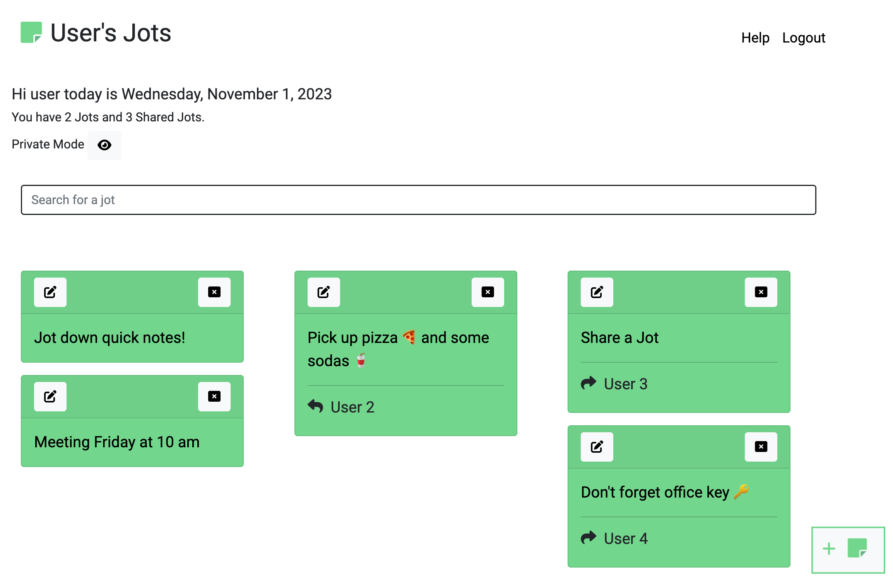The image size is (893, 583).
Task: Toggle Private Mode eye button
Action: tap(104, 145)
